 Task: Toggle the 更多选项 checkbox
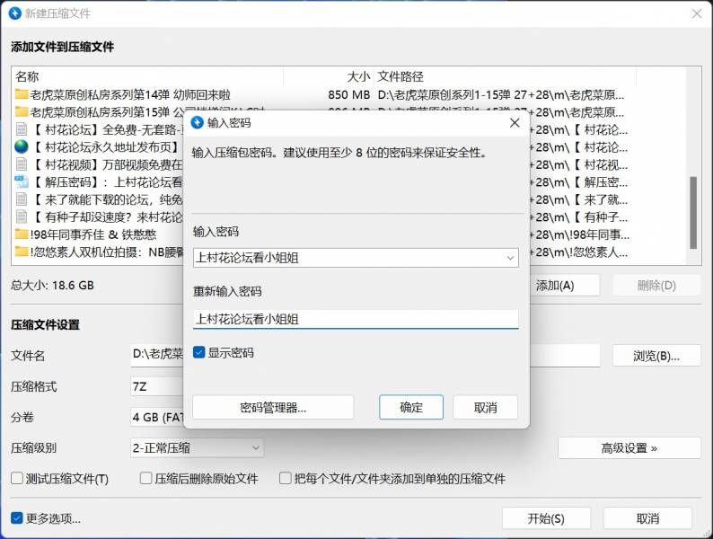click(x=17, y=518)
